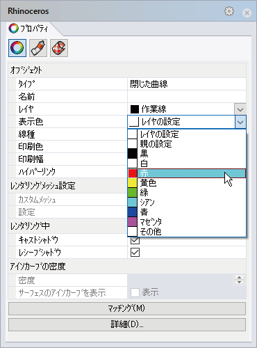Image resolution: width=257 pixels, height=348 pixels.
Task: Toggle the サーフェスのアイソカーブを表示 checkbox
Action: [x=135, y=292]
